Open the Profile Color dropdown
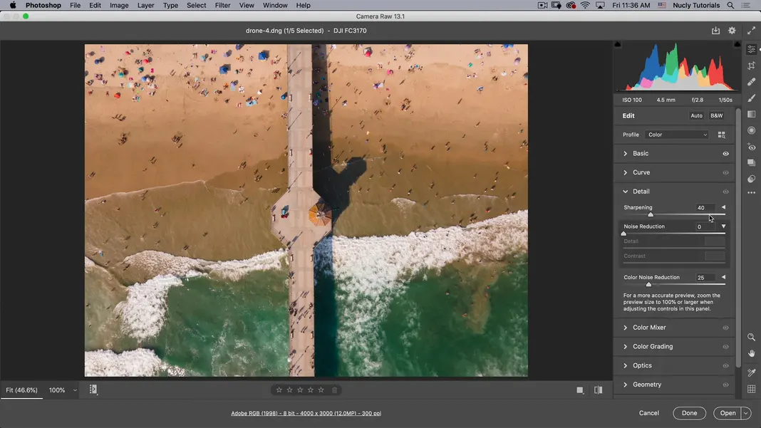 pyautogui.click(x=677, y=135)
